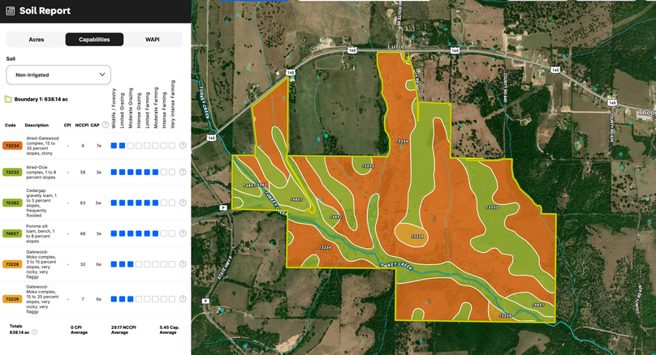This screenshot has height=355, width=656.
Task: Open help icon for Alred-Ocie 73232 row
Action: click(183, 173)
